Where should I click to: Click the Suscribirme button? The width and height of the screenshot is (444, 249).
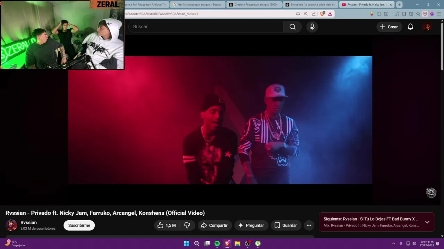tap(79, 225)
